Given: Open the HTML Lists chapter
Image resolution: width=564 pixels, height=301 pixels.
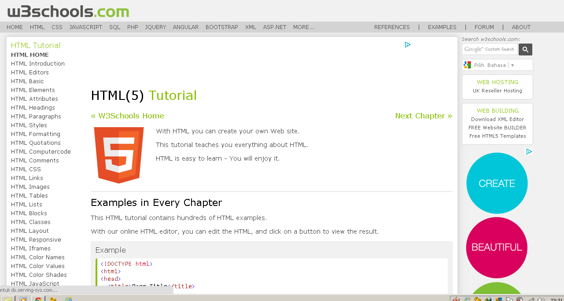Looking at the screenshot, I should click(x=26, y=205).
